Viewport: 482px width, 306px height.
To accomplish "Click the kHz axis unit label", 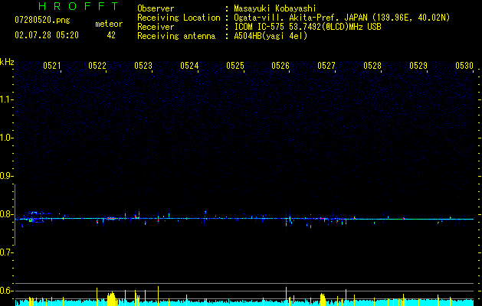I will click(x=7, y=62).
